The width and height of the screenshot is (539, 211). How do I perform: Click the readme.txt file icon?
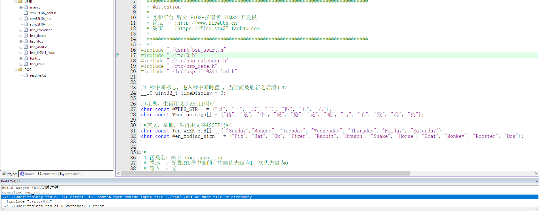(26, 75)
